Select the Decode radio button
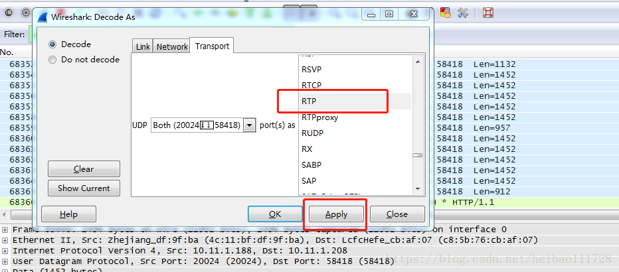This screenshot has height=272, width=619. click(52, 44)
